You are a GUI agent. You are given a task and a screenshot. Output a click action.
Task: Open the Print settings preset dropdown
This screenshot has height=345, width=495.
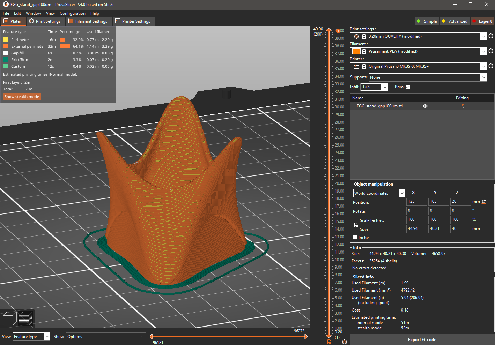[418, 36]
